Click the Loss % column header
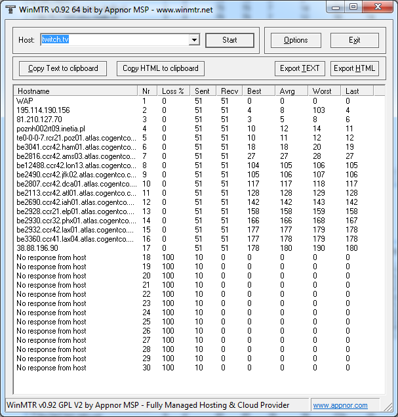 (174, 91)
